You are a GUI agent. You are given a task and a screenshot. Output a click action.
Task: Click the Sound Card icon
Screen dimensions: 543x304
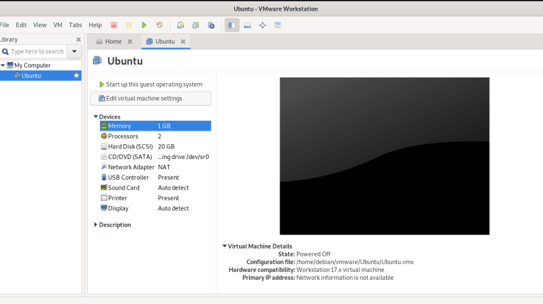click(x=104, y=188)
